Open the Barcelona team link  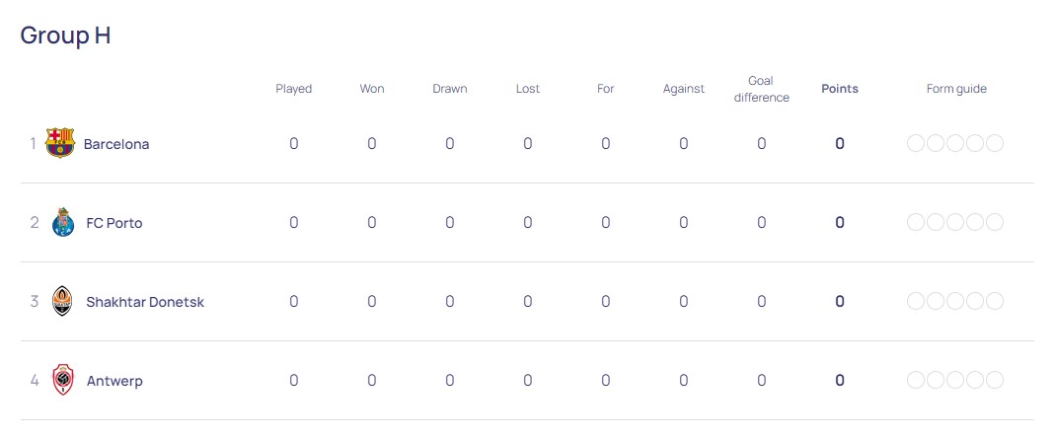[x=116, y=143]
